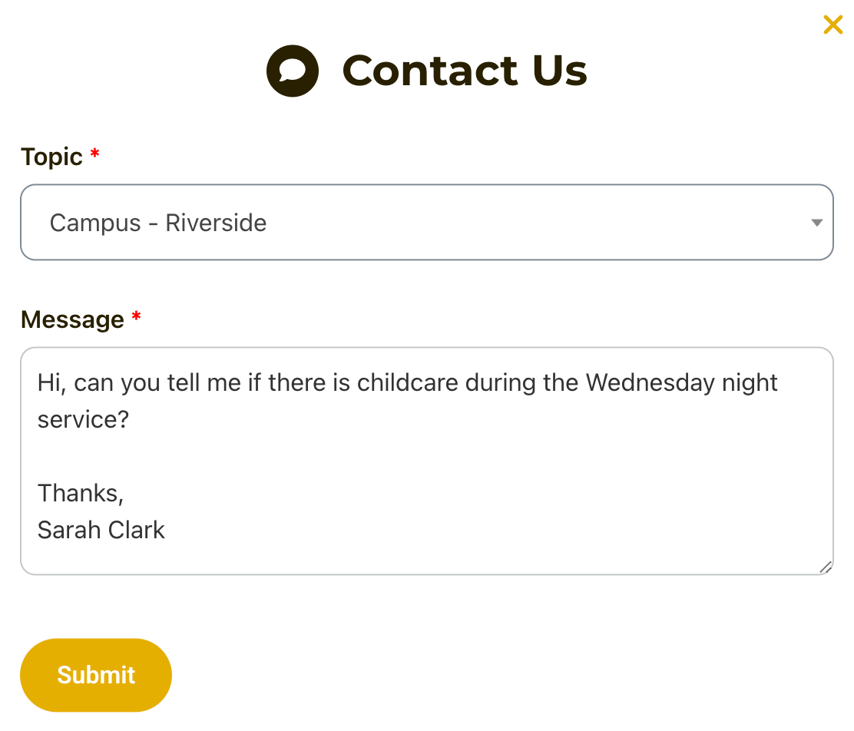Click the word Hi starting the message
Image resolution: width=854 pixels, height=731 pixels.
pyautogui.click(x=50, y=382)
